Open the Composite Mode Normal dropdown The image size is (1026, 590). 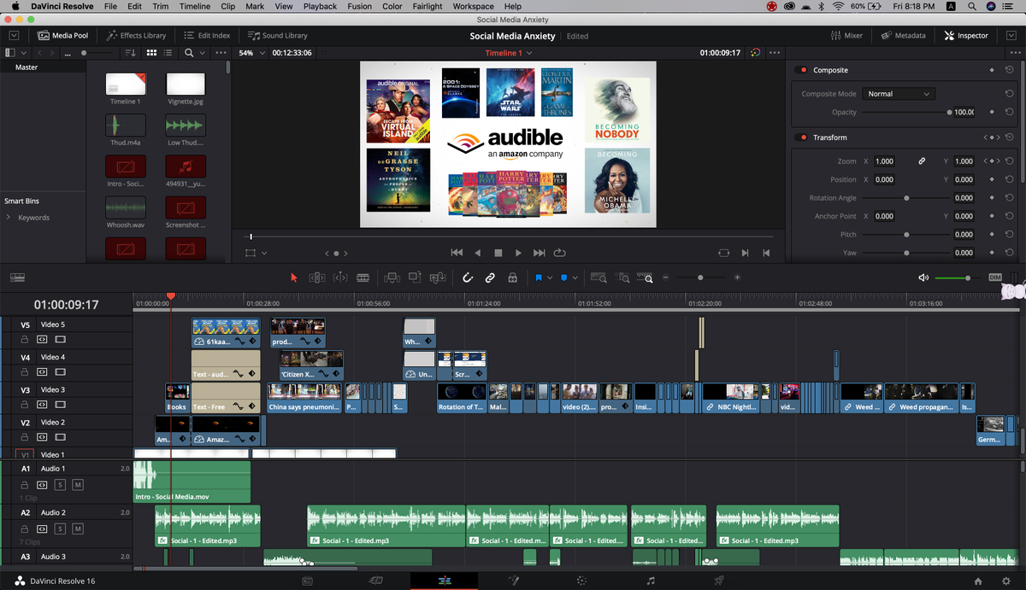pyautogui.click(x=898, y=94)
